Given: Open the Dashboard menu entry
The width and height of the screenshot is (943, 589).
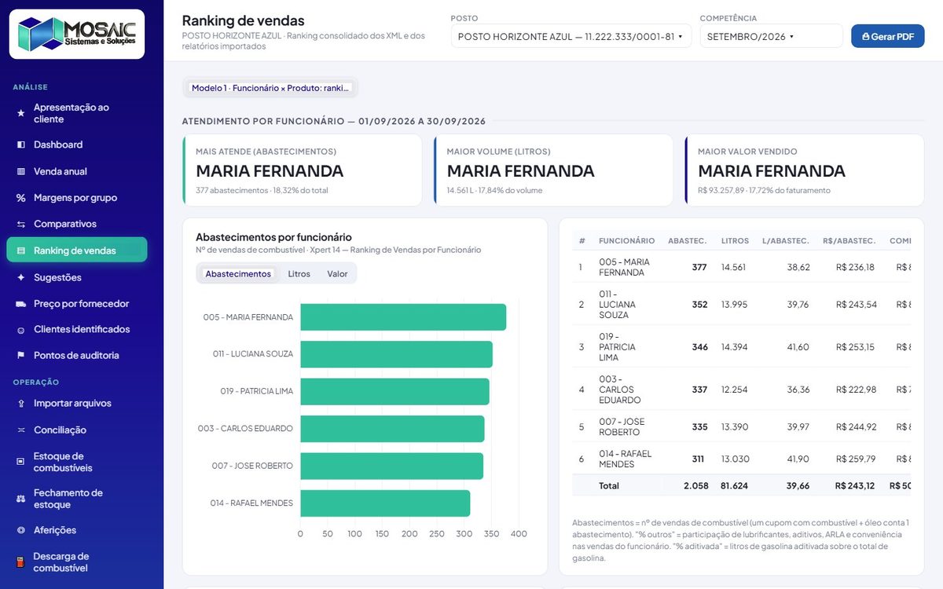Looking at the screenshot, I should coord(77,145).
